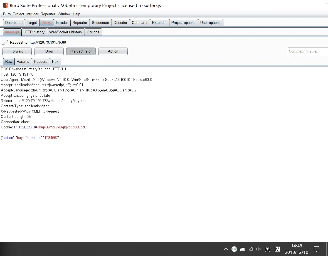Go to the Intruder tool tab
This screenshot has width=328, height=256.
point(62,23)
